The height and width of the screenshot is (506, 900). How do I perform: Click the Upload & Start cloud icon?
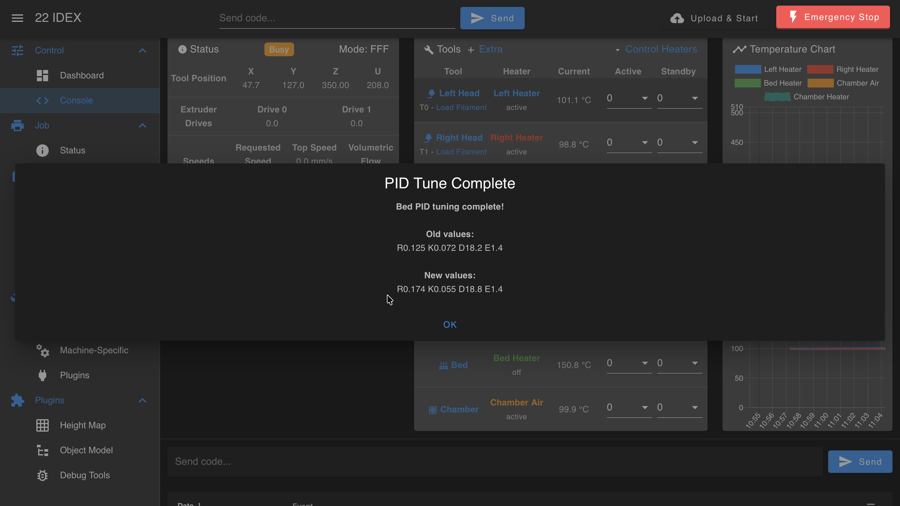(677, 18)
